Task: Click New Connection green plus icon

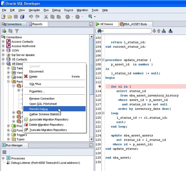Action: (4, 31)
